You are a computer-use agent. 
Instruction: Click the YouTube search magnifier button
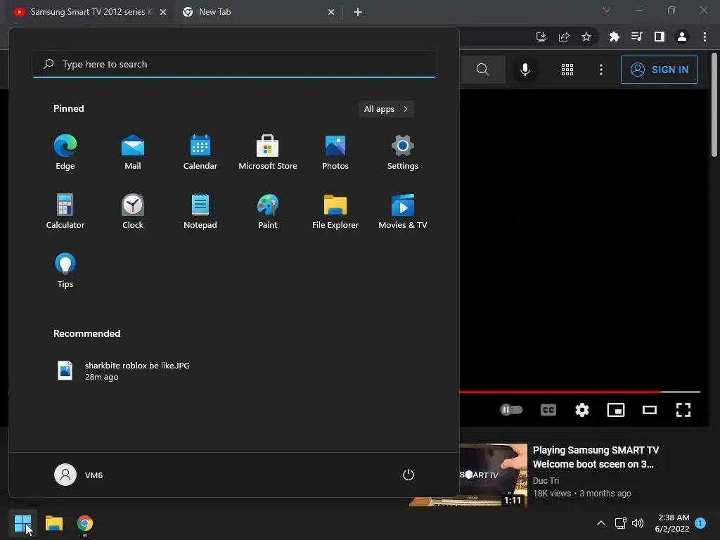click(482, 70)
